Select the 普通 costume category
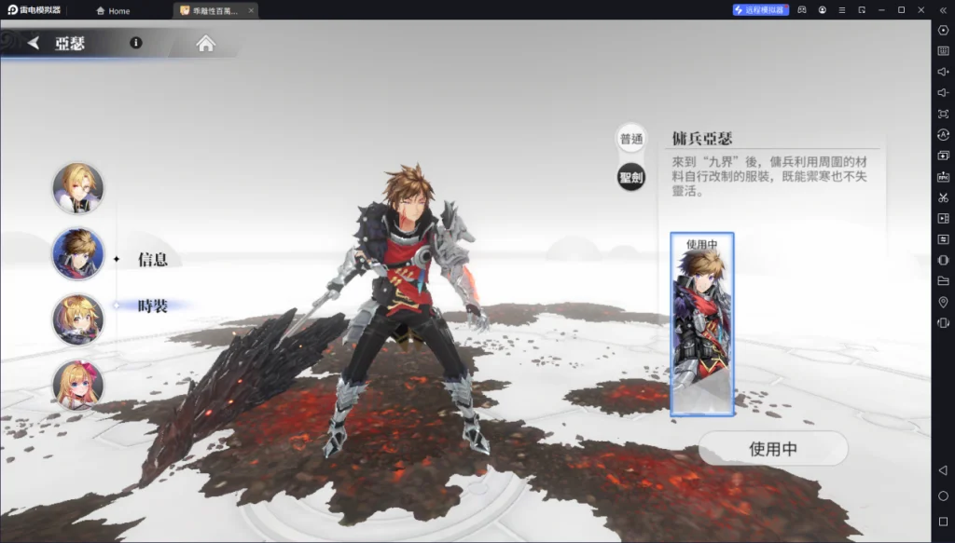The image size is (955, 543). (631, 139)
